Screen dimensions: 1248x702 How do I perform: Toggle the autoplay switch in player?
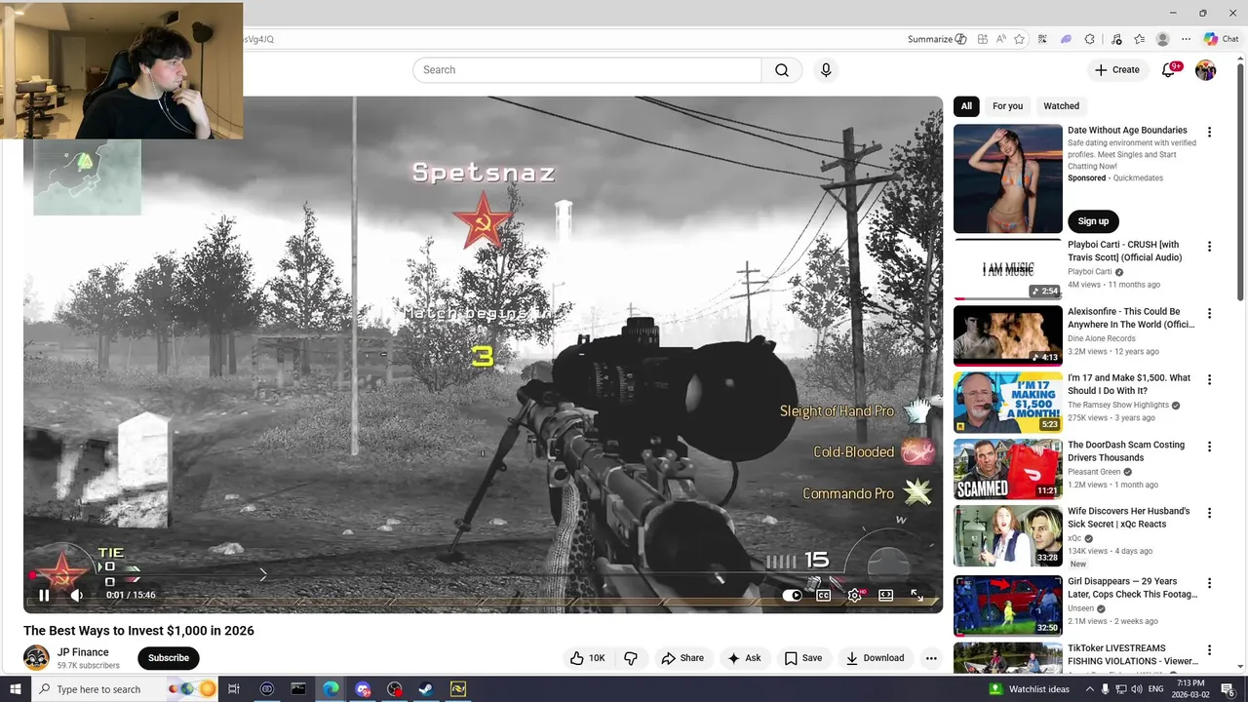[x=793, y=595]
